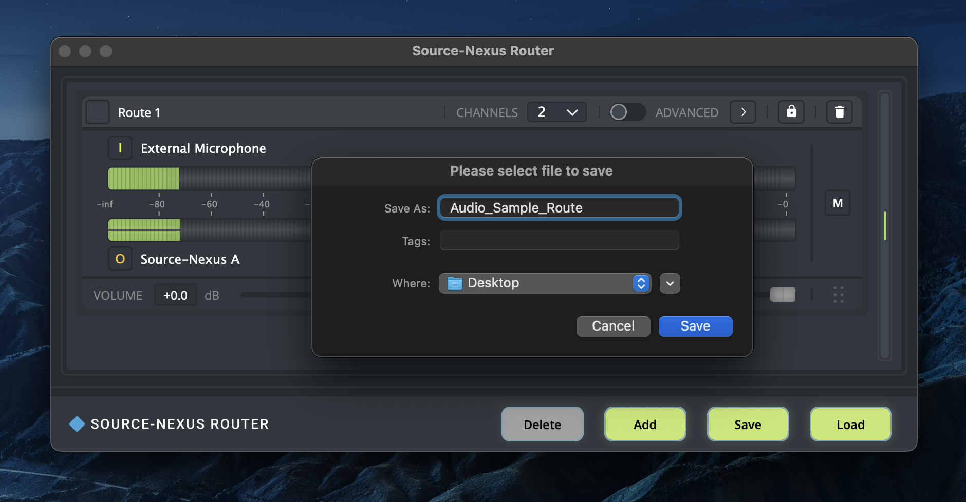Click the green Add button
This screenshot has height=502, width=966.
[x=645, y=424]
